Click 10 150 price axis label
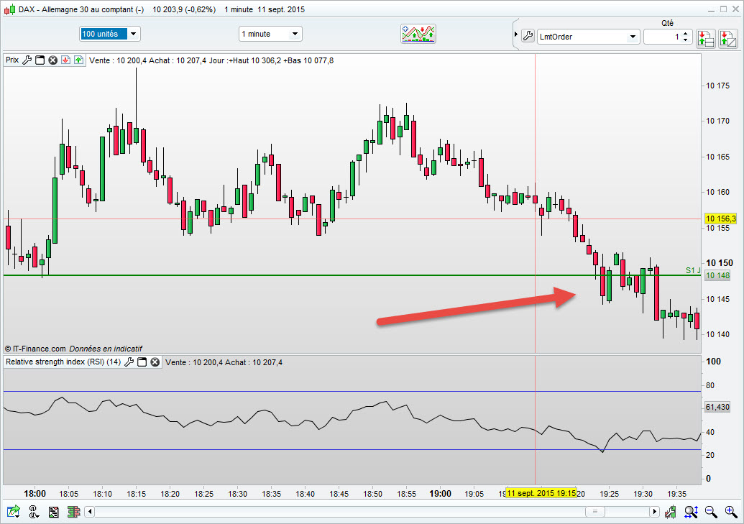The width and height of the screenshot is (744, 524). (x=720, y=263)
